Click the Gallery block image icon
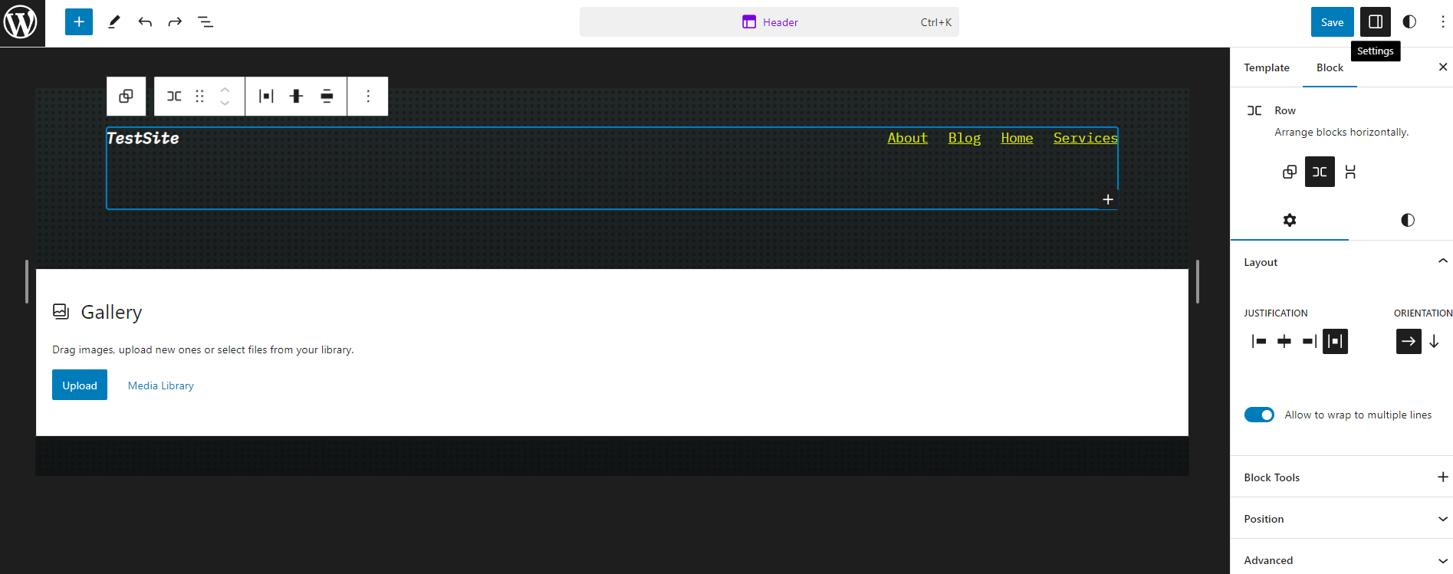Image resolution: width=1453 pixels, height=574 pixels. pyautogui.click(x=61, y=311)
